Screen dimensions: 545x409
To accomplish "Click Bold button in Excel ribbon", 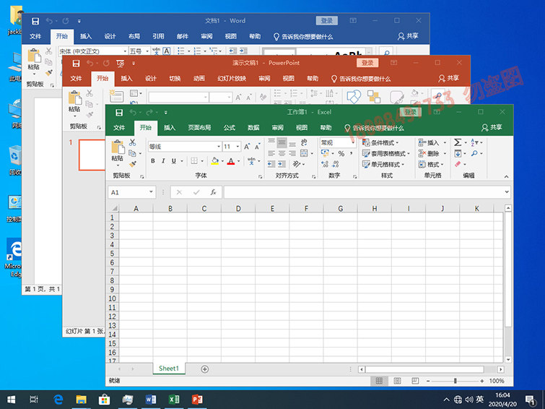I will tap(152, 161).
